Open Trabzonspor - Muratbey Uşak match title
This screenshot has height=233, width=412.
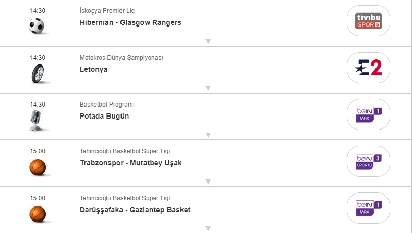point(131,163)
